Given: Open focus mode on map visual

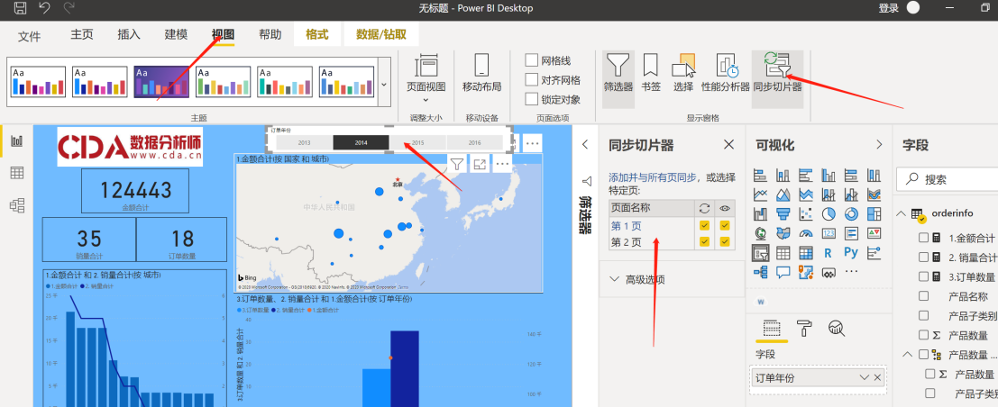Looking at the screenshot, I should (x=480, y=164).
